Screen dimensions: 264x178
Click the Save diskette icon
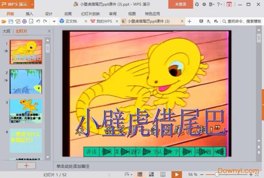coord(11,21)
